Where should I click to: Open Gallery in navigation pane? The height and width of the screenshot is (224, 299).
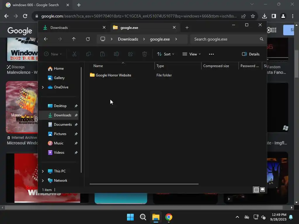pyautogui.click(x=58, y=78)
